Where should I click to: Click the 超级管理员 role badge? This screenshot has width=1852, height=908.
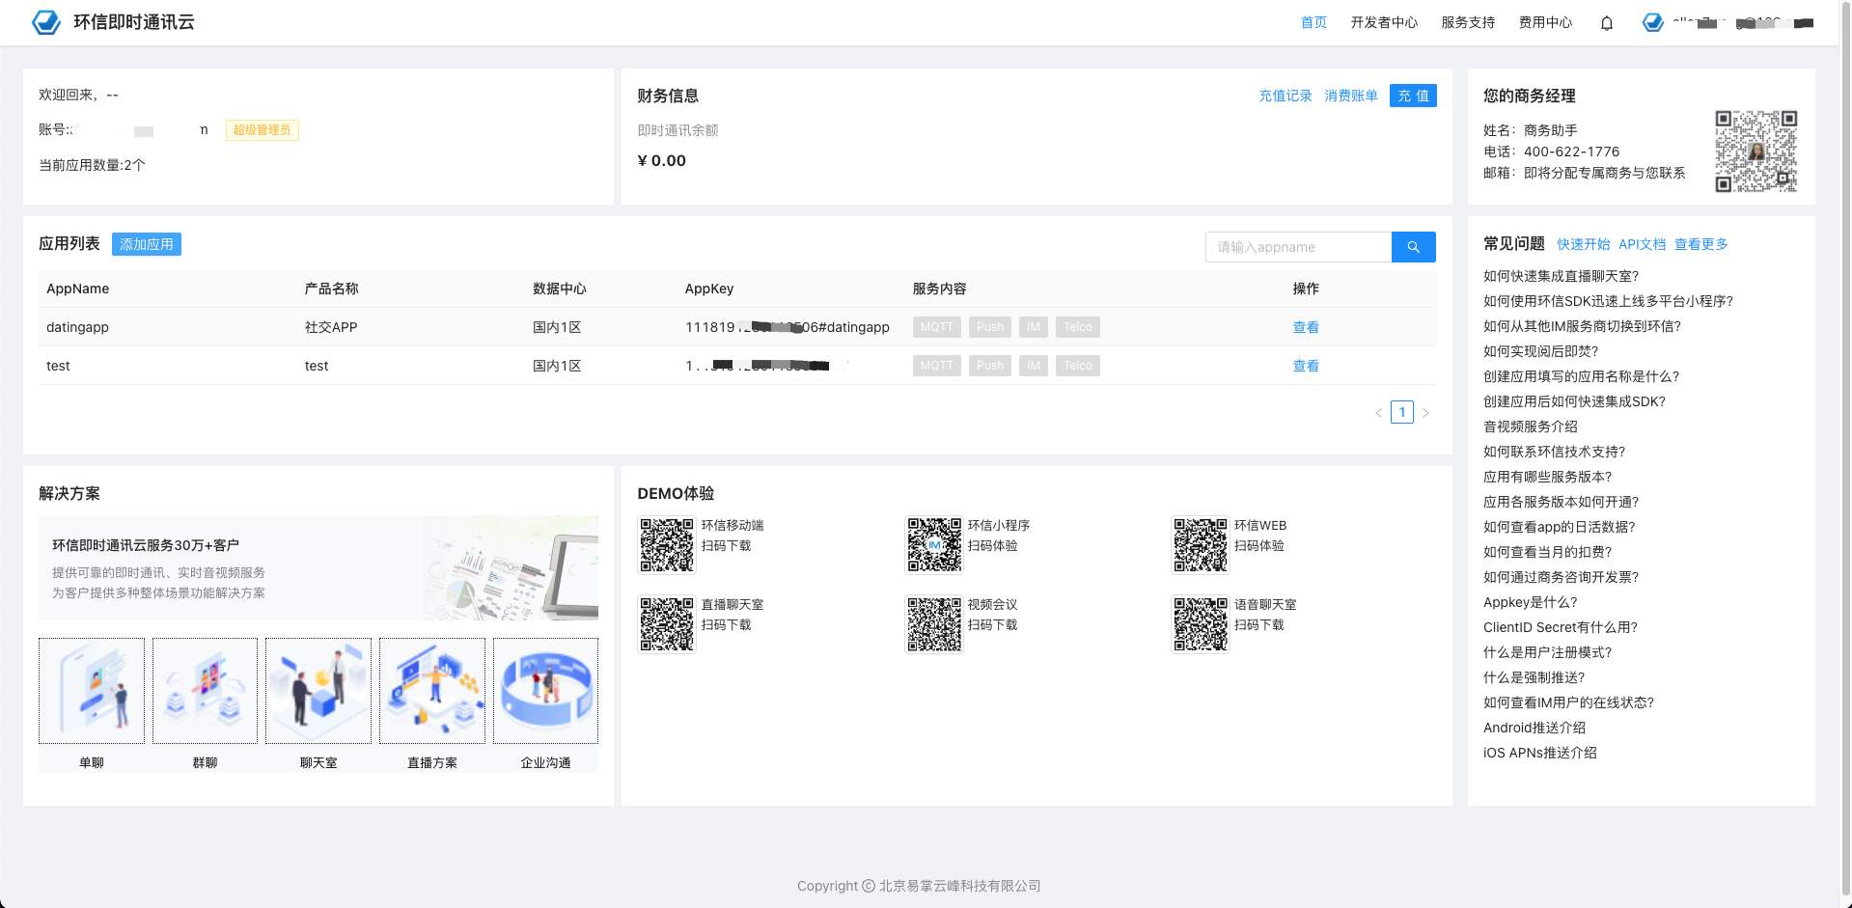(x=263, y=130)
